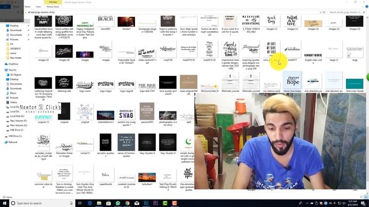
Task: Open File Explorer taskbar icon
Action: [x=99, y=203]
